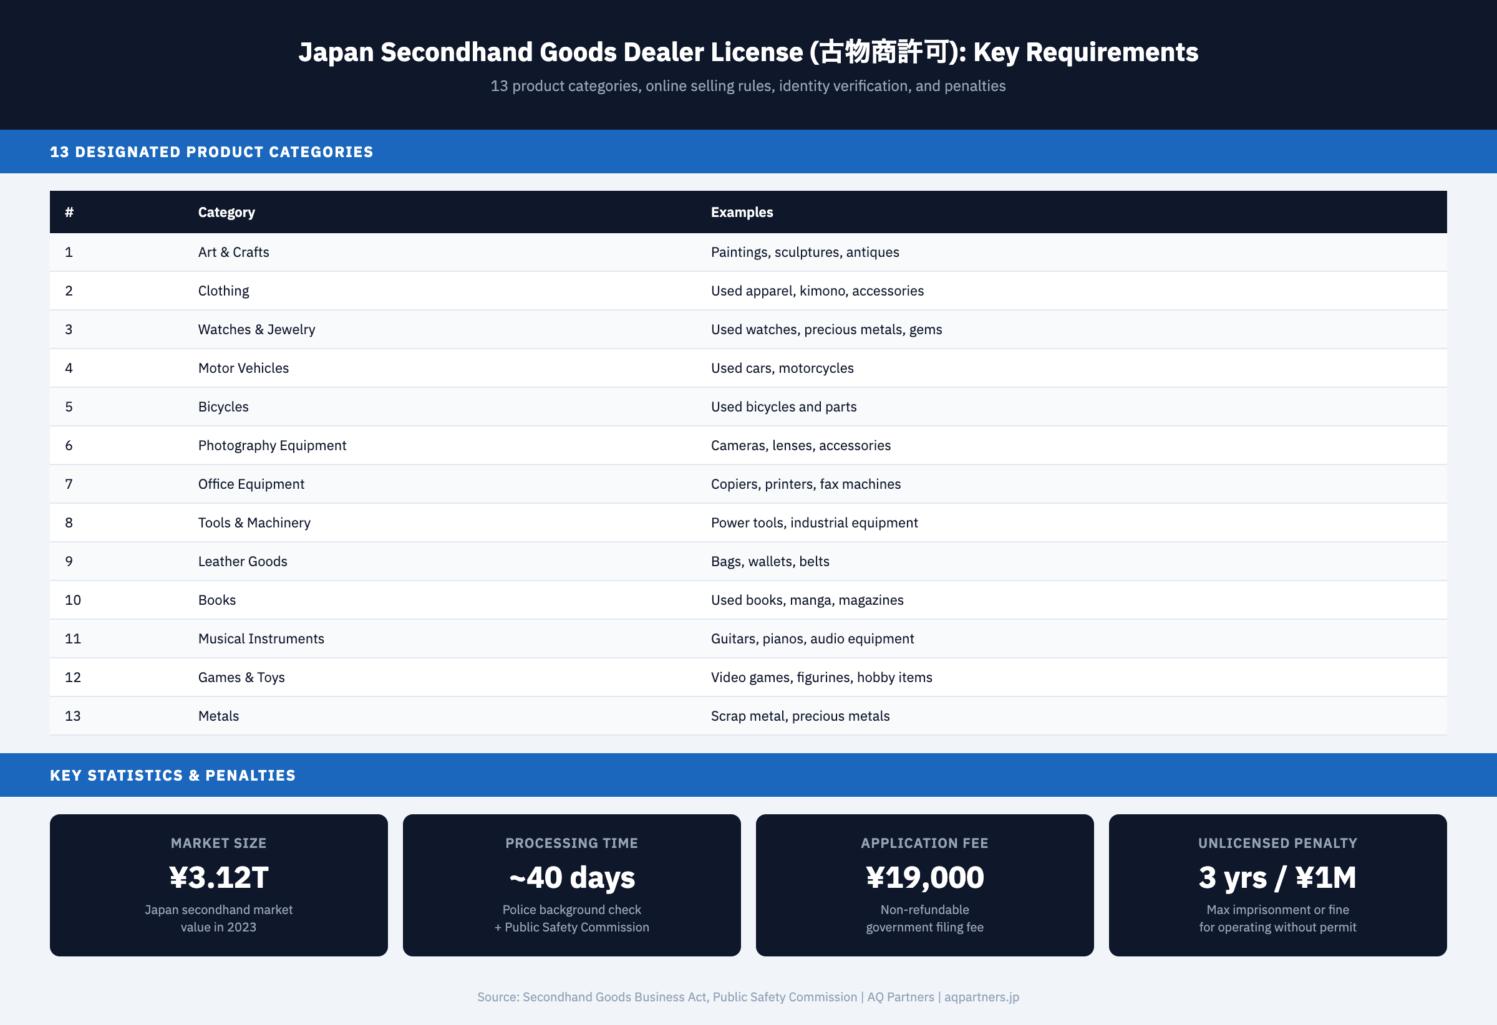Open the Key Statistics & Penalties section
The image size is (1497, 1025).
tap(173, 774)
